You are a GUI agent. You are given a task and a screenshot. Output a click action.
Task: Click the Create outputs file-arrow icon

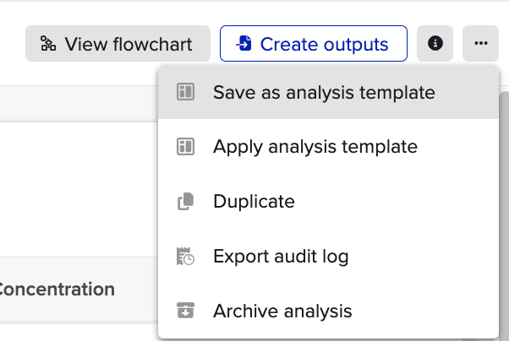[244, 43]
